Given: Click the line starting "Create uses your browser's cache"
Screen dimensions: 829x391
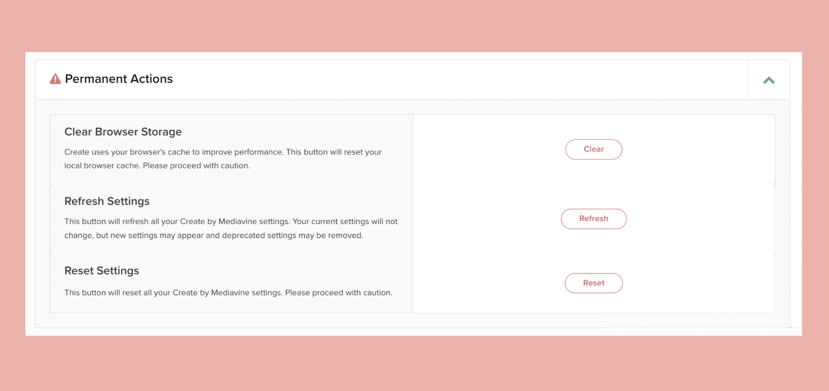Looking at the screenshot, I should coord(223,152).
